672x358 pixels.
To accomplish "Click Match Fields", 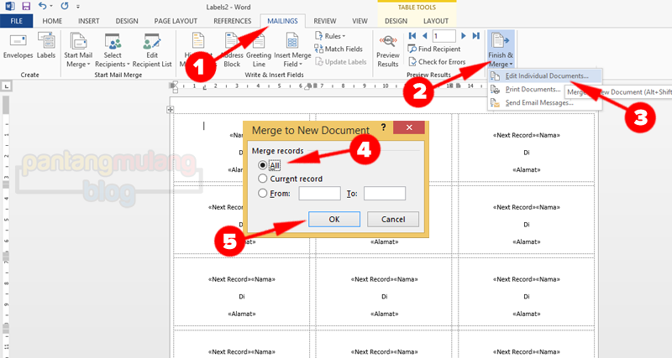I will [x=339, y=49].
